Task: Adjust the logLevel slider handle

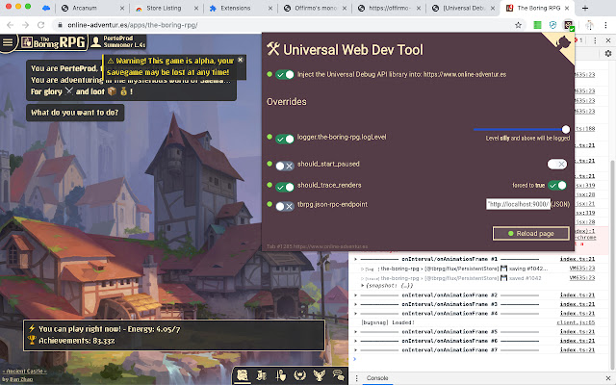Action: (x=566, y=129)
